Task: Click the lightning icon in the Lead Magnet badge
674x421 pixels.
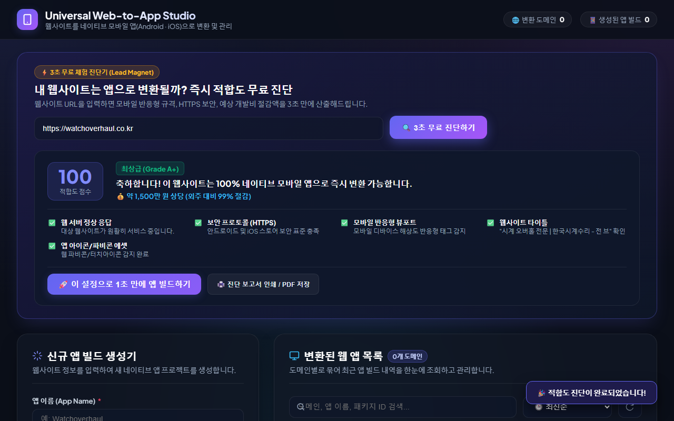Action: pyautogui.click(x=44, y=72)
